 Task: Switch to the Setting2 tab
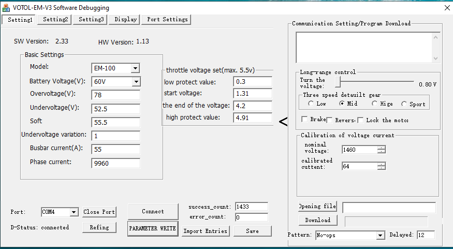click(55, 20)
